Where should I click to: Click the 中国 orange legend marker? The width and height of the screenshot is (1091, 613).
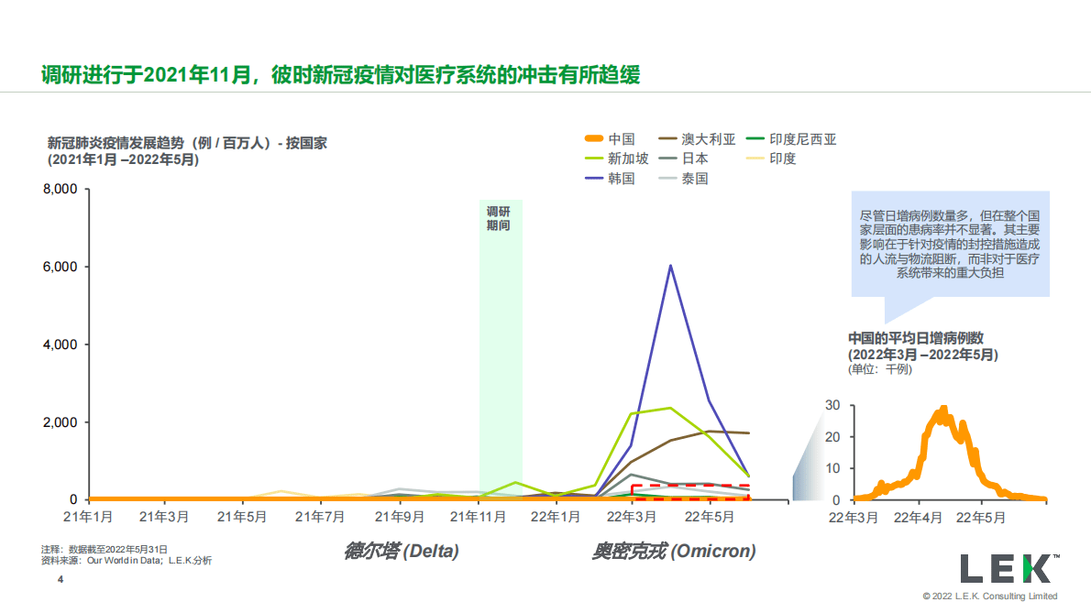[x=595, y=139]
